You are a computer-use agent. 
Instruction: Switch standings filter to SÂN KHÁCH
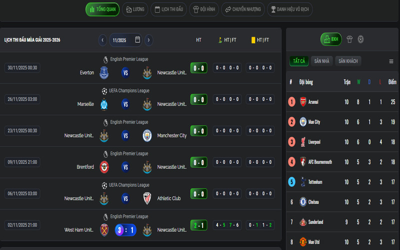[348, 61]
